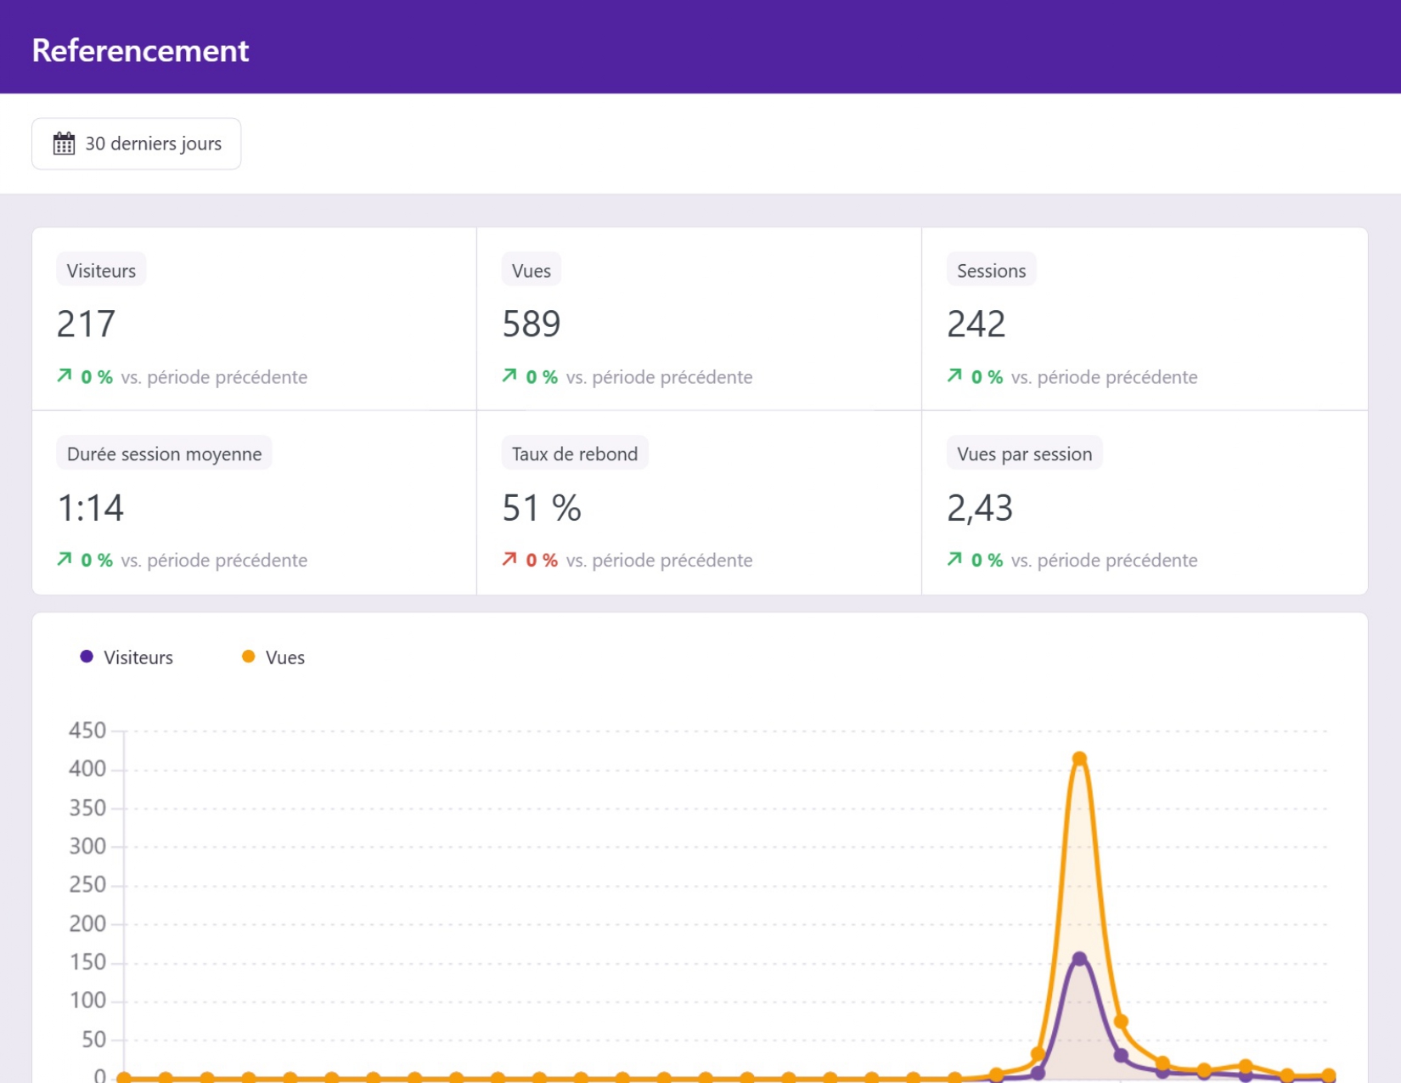Image resolution: width=1401 pixels, height=1083 pixels.
Task: Click the calendar icon in date selector
Action: pyautogui.click(x=64, y=144)
